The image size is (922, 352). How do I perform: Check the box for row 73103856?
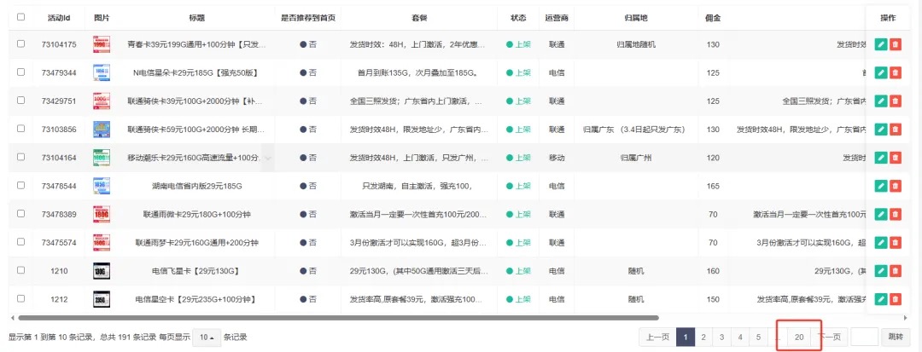click(x=21, y=128)
